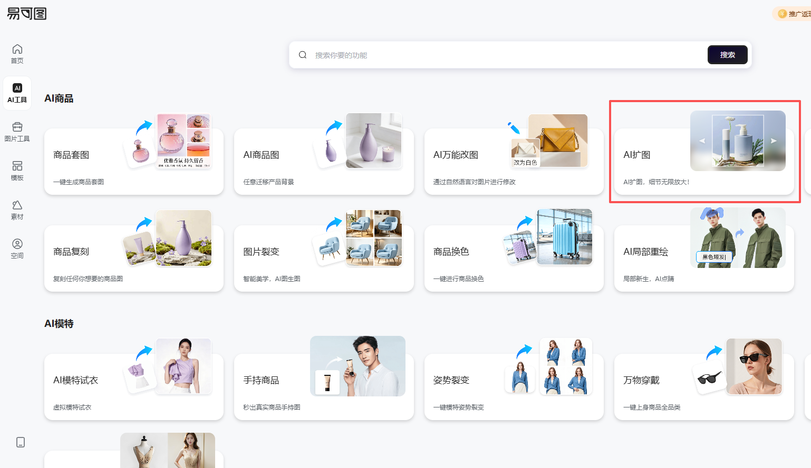Click the skincare bottle thumbnail on AI扩图

pyautogui.click(x=738, y=141)
